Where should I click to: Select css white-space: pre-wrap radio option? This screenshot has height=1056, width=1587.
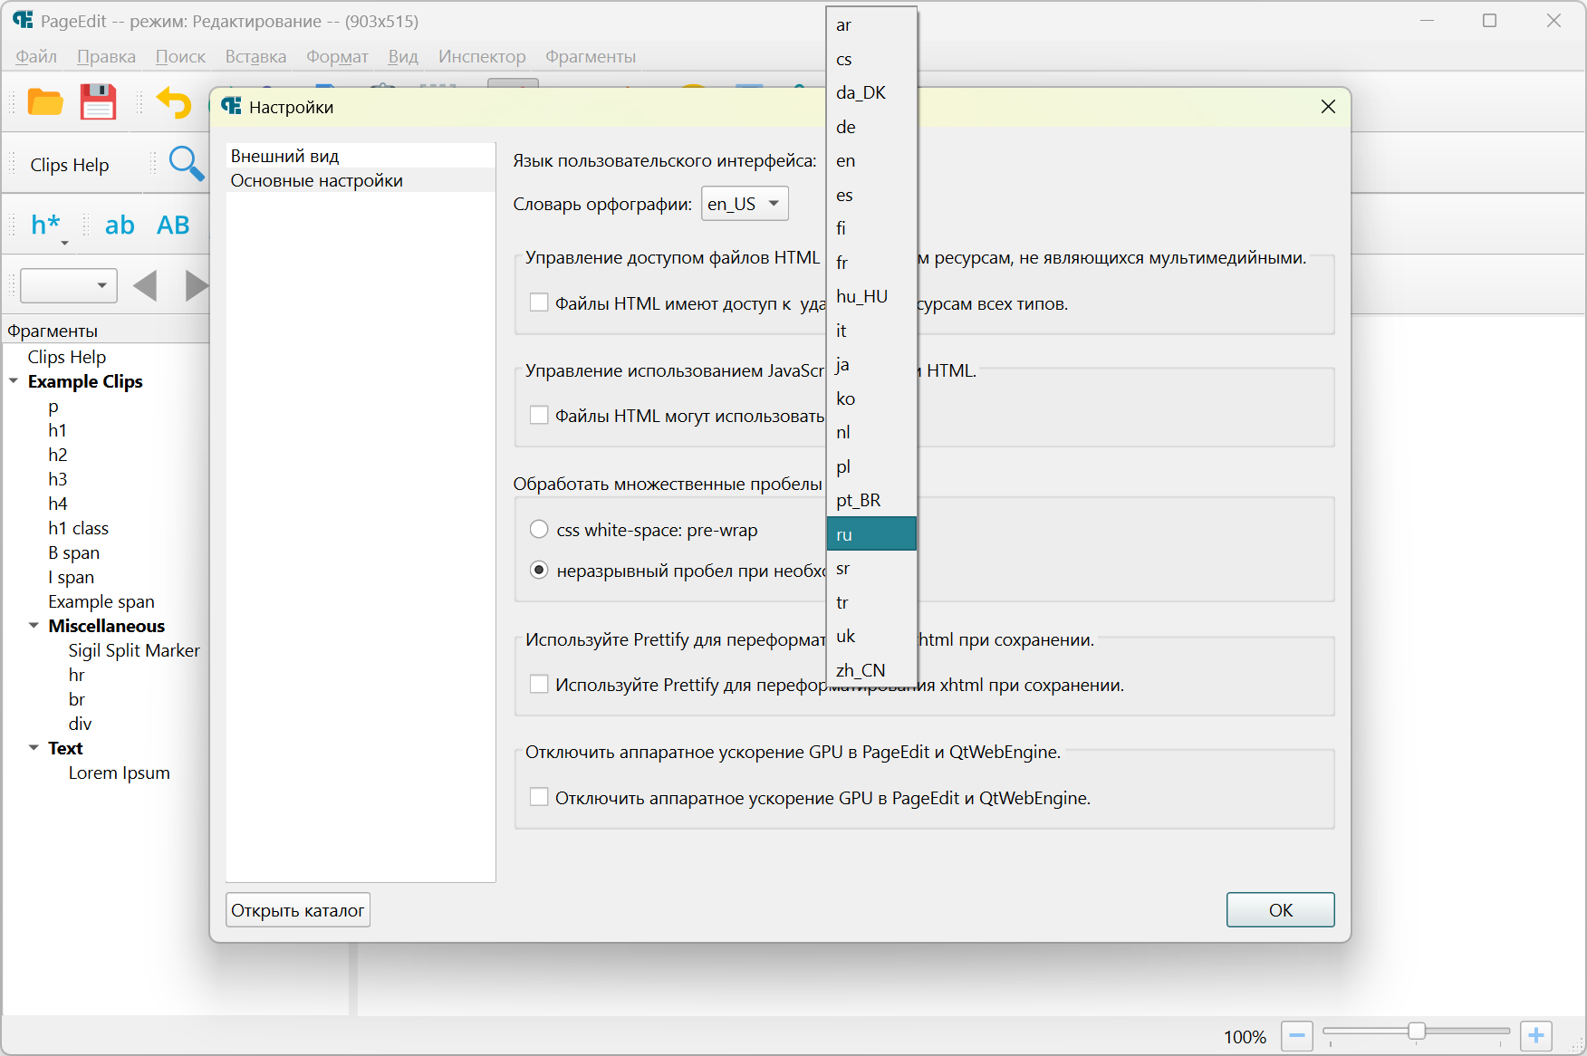539,529
